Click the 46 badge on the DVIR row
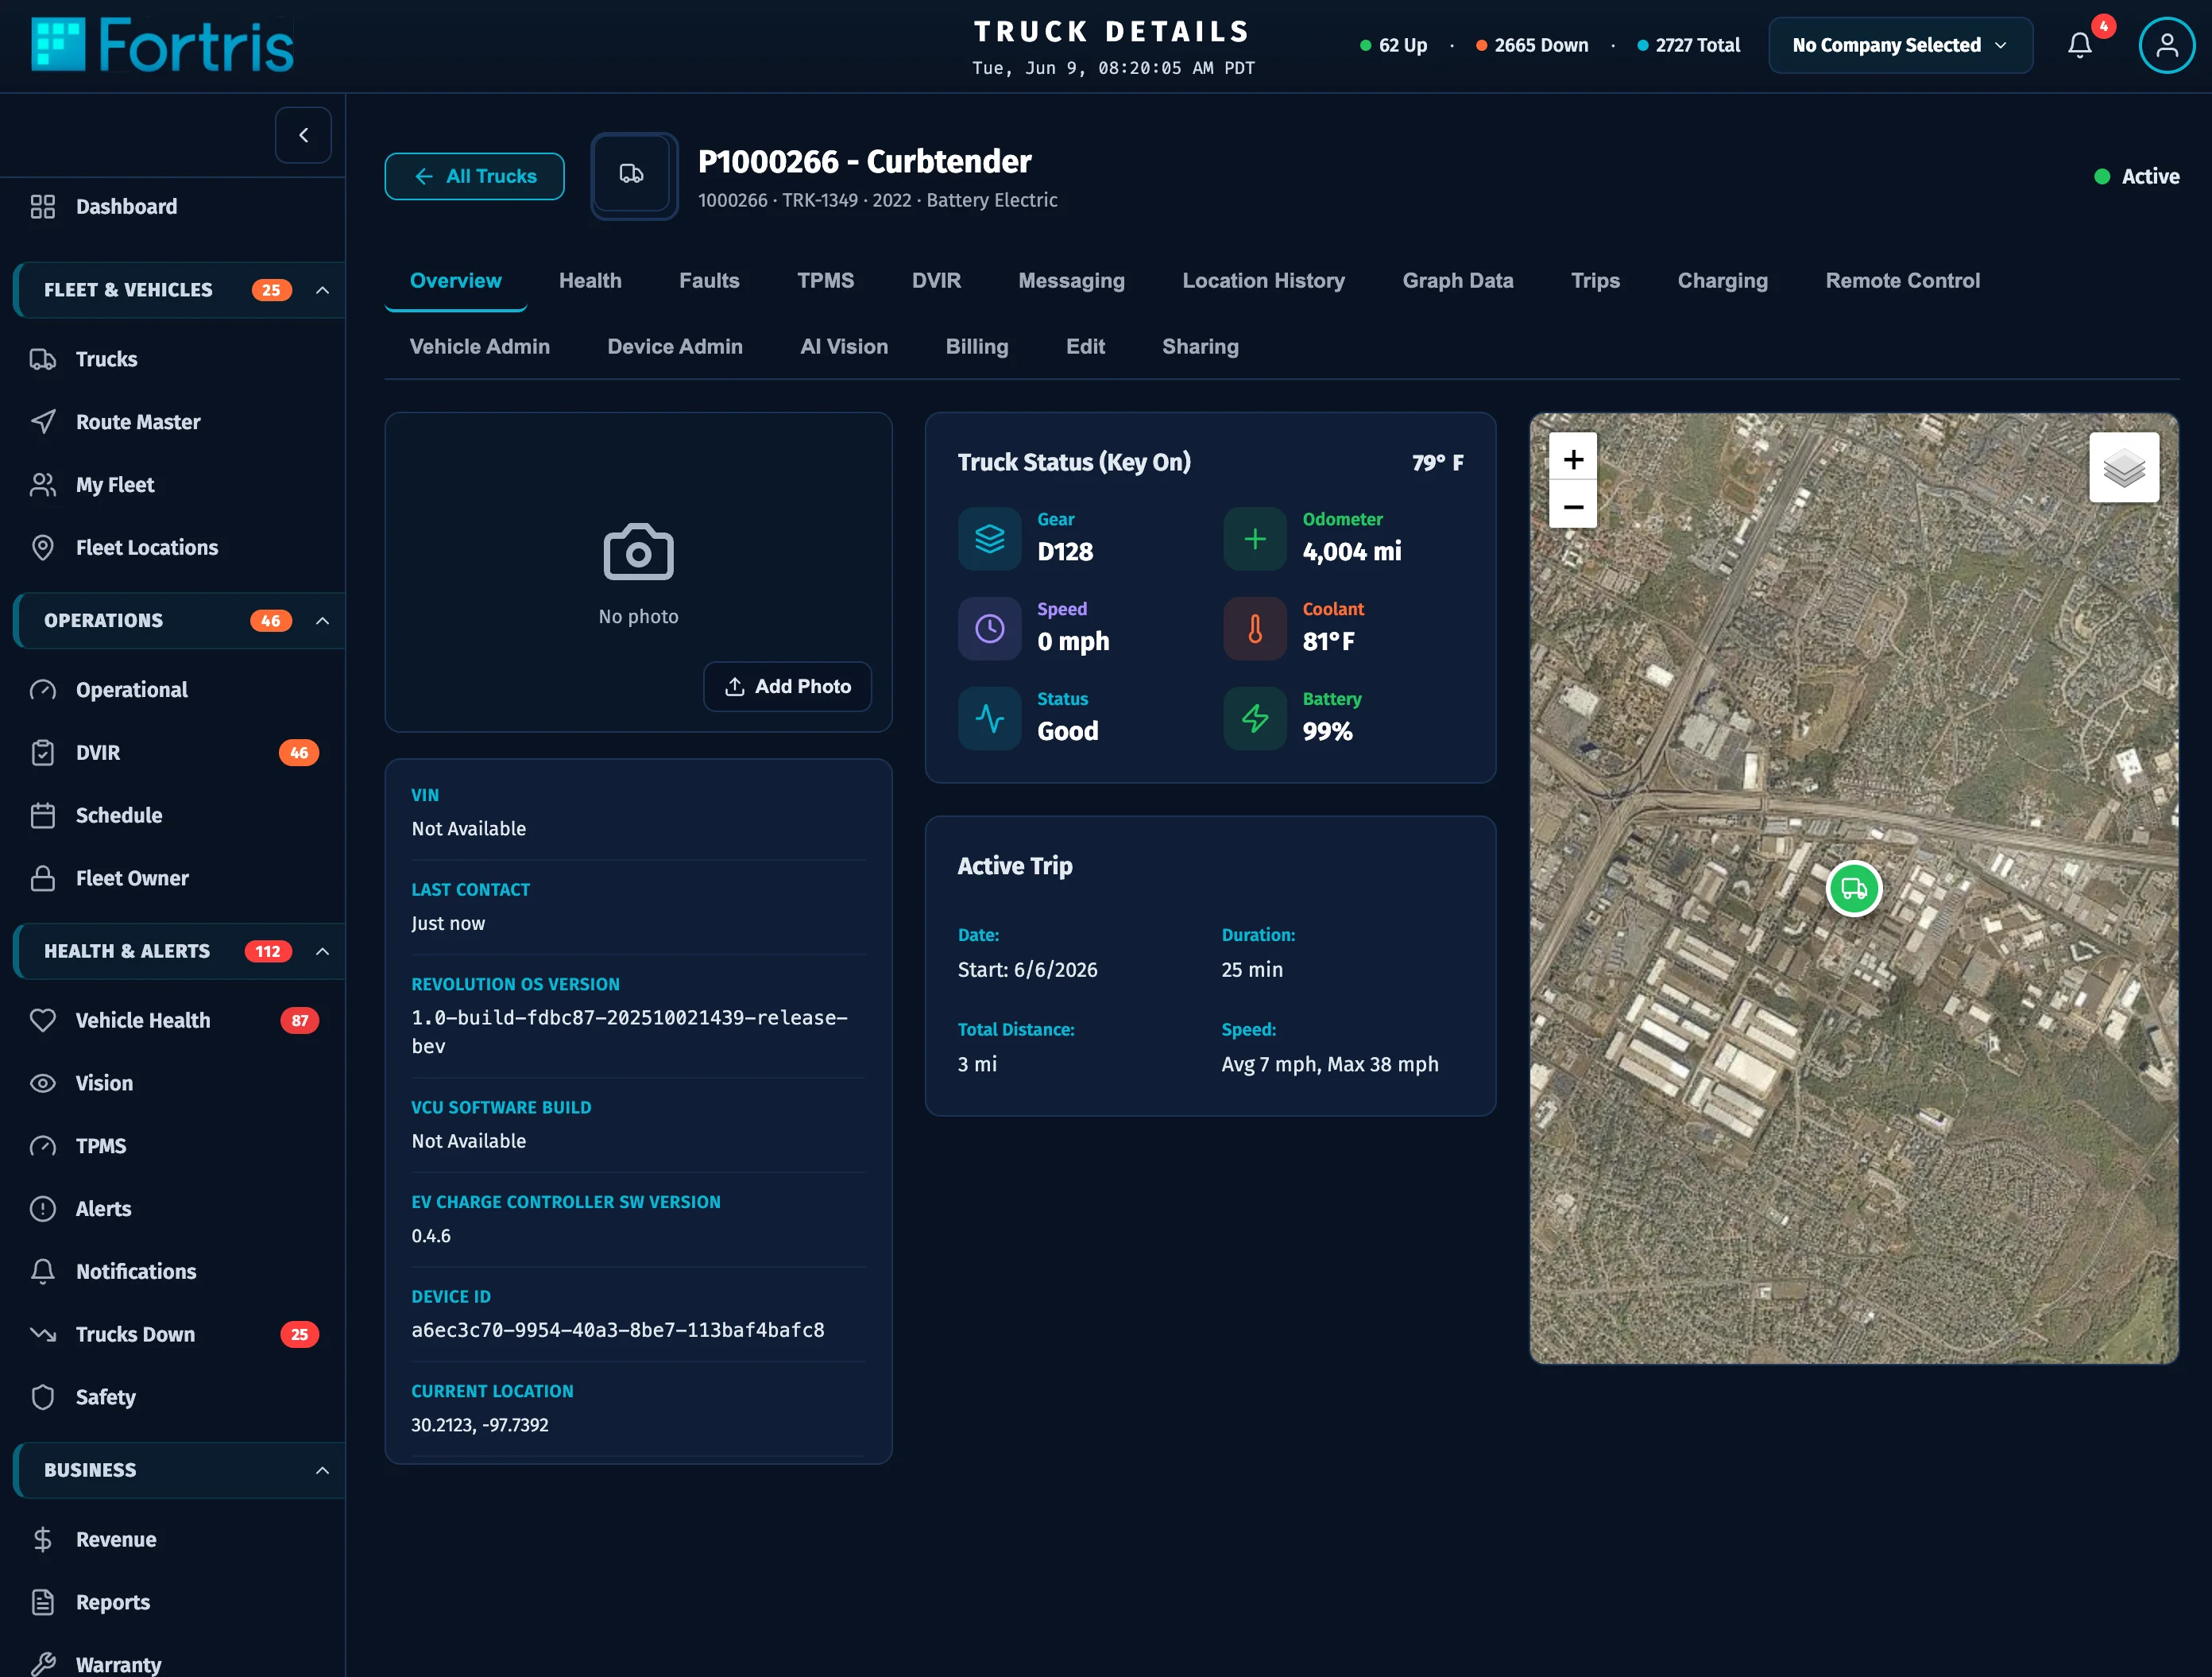 coord(299,753)
